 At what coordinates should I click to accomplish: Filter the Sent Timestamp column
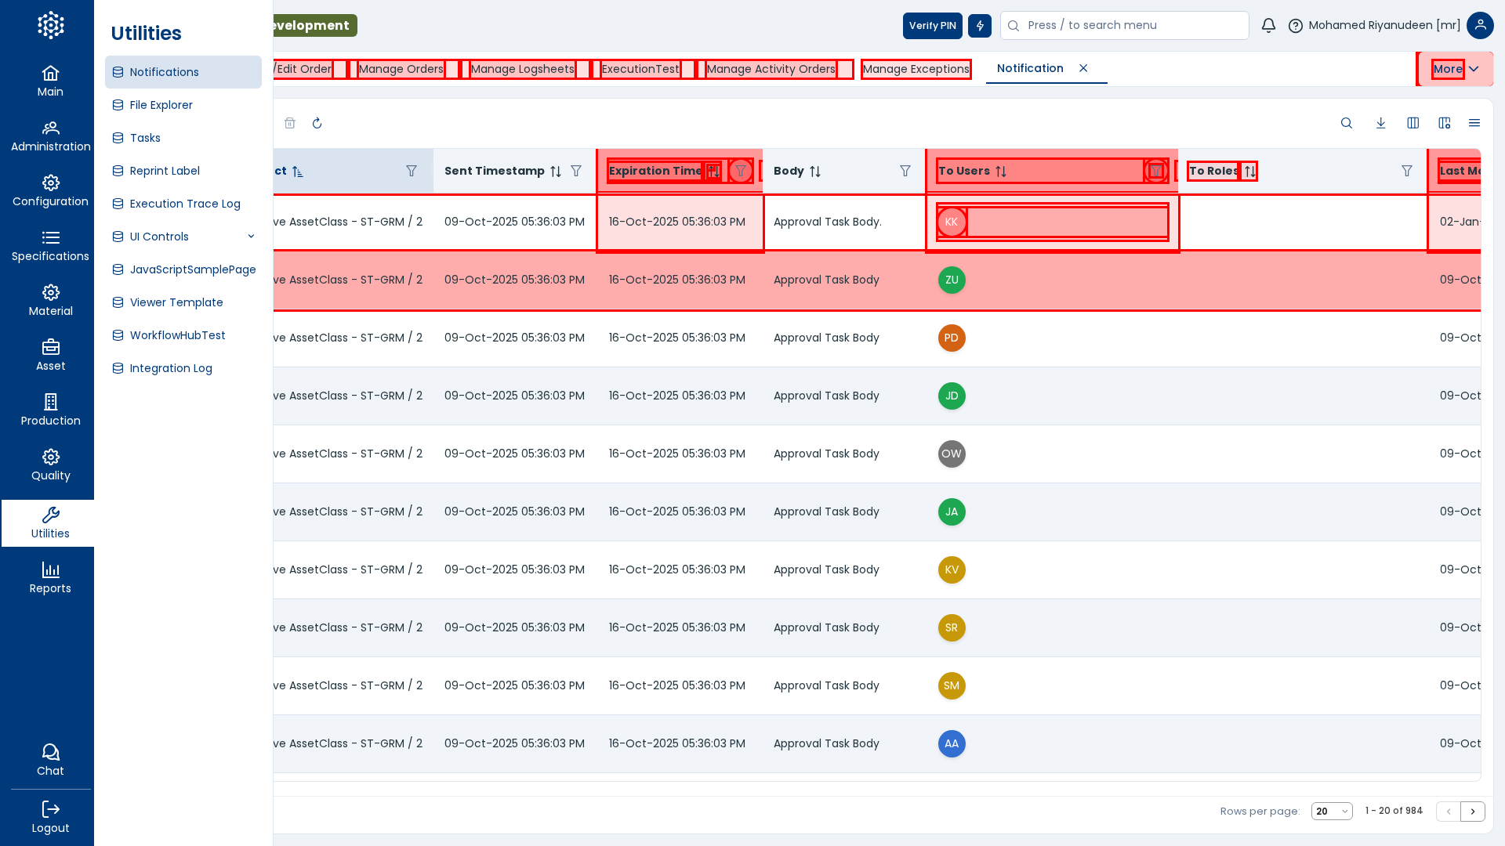[576, 171]
